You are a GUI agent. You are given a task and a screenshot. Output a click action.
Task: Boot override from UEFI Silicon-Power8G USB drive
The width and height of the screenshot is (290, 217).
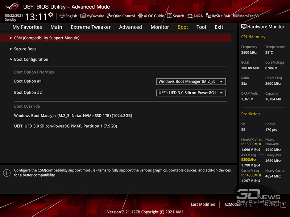pos(66,126)
